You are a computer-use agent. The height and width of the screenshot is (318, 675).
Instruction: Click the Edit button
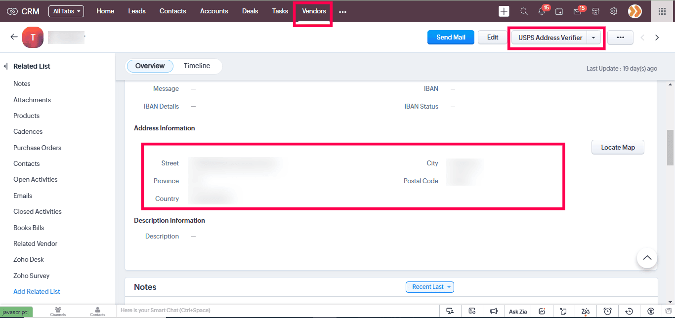(493, 37)
